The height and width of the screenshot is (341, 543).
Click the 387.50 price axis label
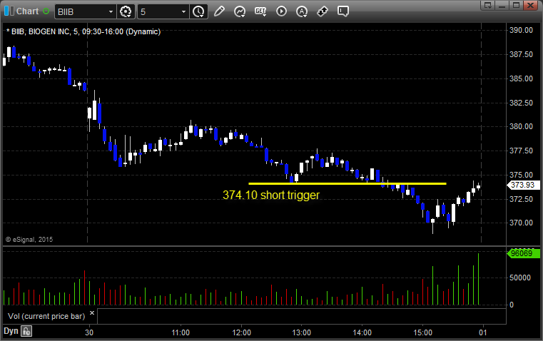521,54
